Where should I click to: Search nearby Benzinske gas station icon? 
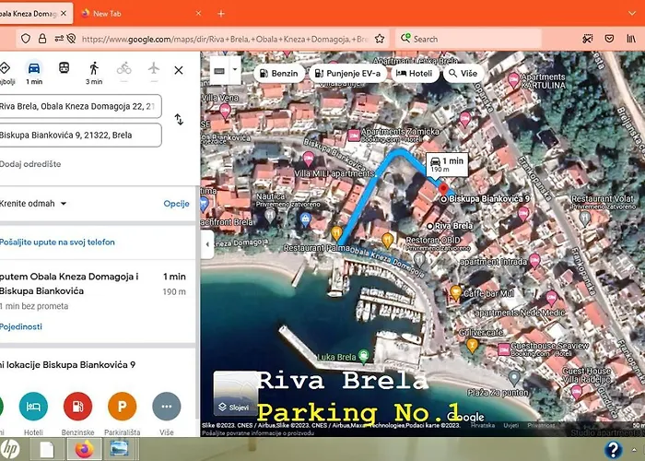[x=77, y=407]
